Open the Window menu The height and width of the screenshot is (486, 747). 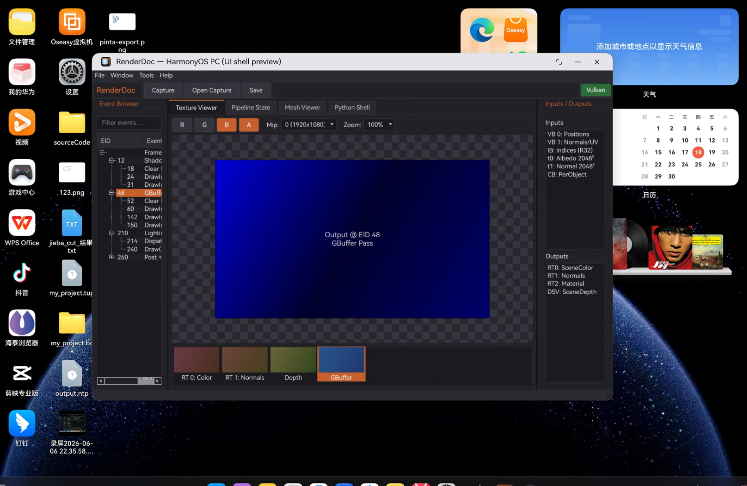pyautogui.click(x=122, y=75)
